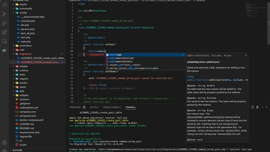Screen dimensions: 270x152
Task: Switch to the PROBLEMS tab
Action: (x=75, y=107)
